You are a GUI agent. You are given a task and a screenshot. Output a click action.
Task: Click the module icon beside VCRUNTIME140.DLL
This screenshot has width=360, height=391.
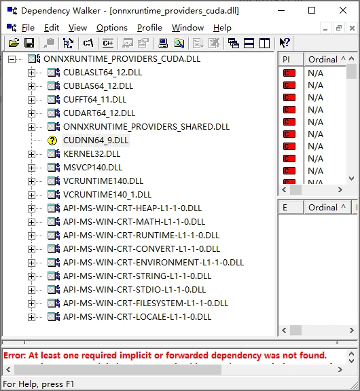coord(54,181)
